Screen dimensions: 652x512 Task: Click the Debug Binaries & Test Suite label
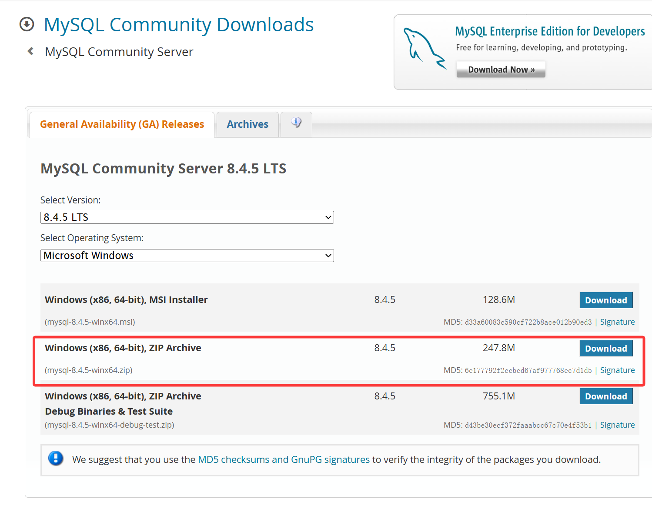pos(109,411)
